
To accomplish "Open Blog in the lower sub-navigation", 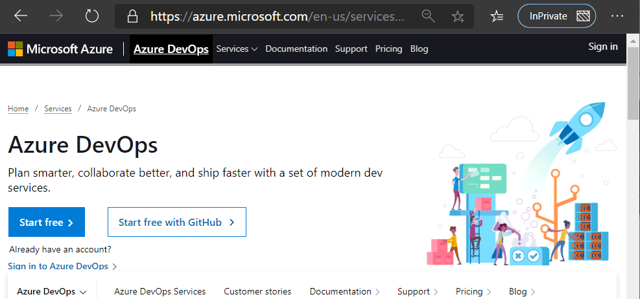I will 521,292.
